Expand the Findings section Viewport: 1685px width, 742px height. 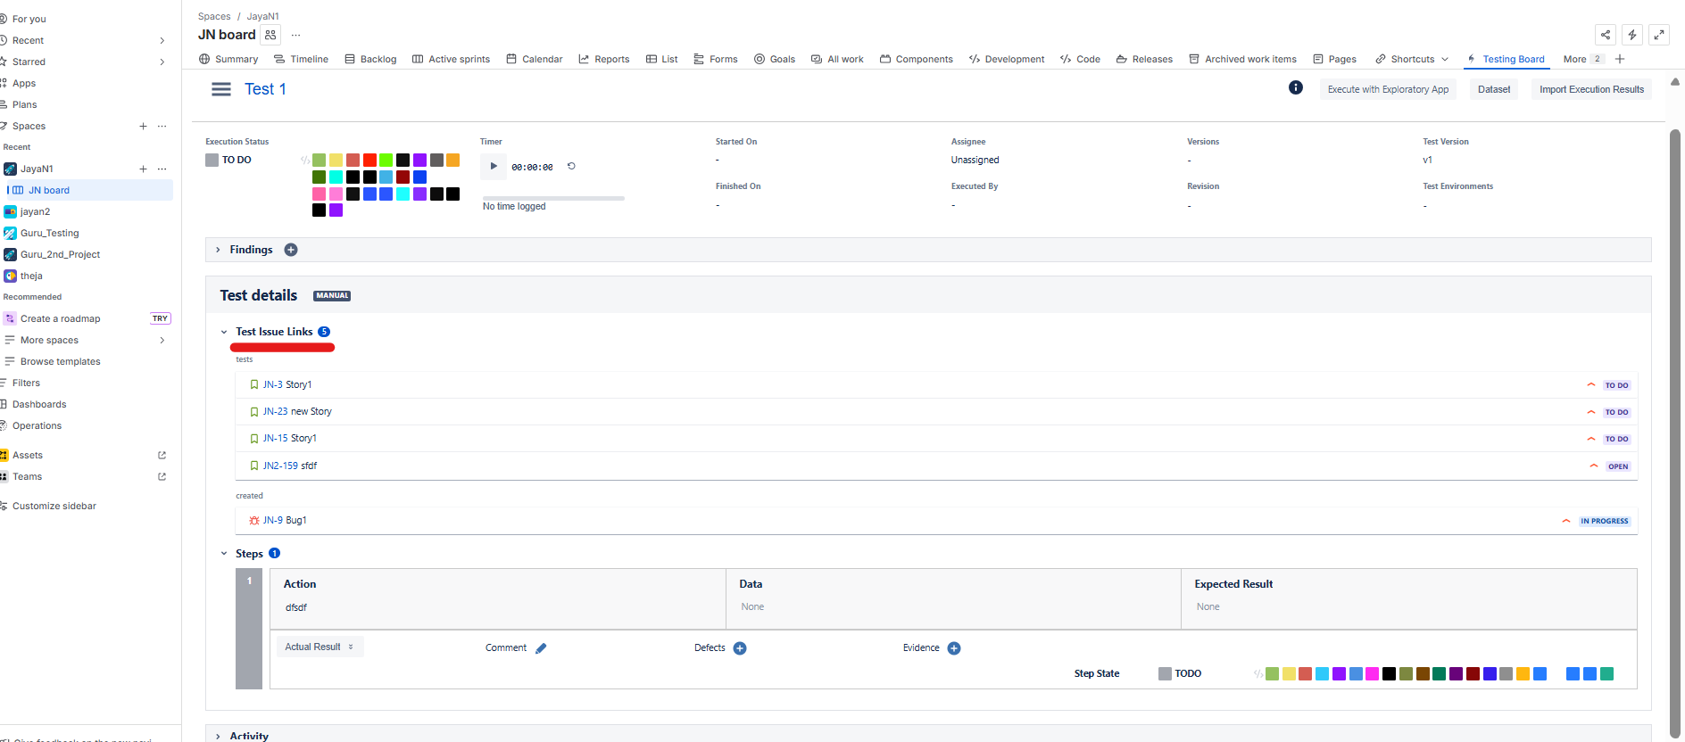[x=218, y=250]
